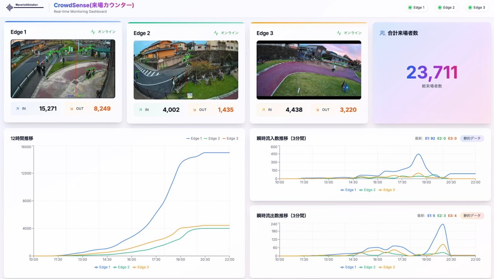The height and width of the screenshot is (279, 494).
Task: Click the オンライン status icon on Edge 3 card
Action: [x=339, y=33]
